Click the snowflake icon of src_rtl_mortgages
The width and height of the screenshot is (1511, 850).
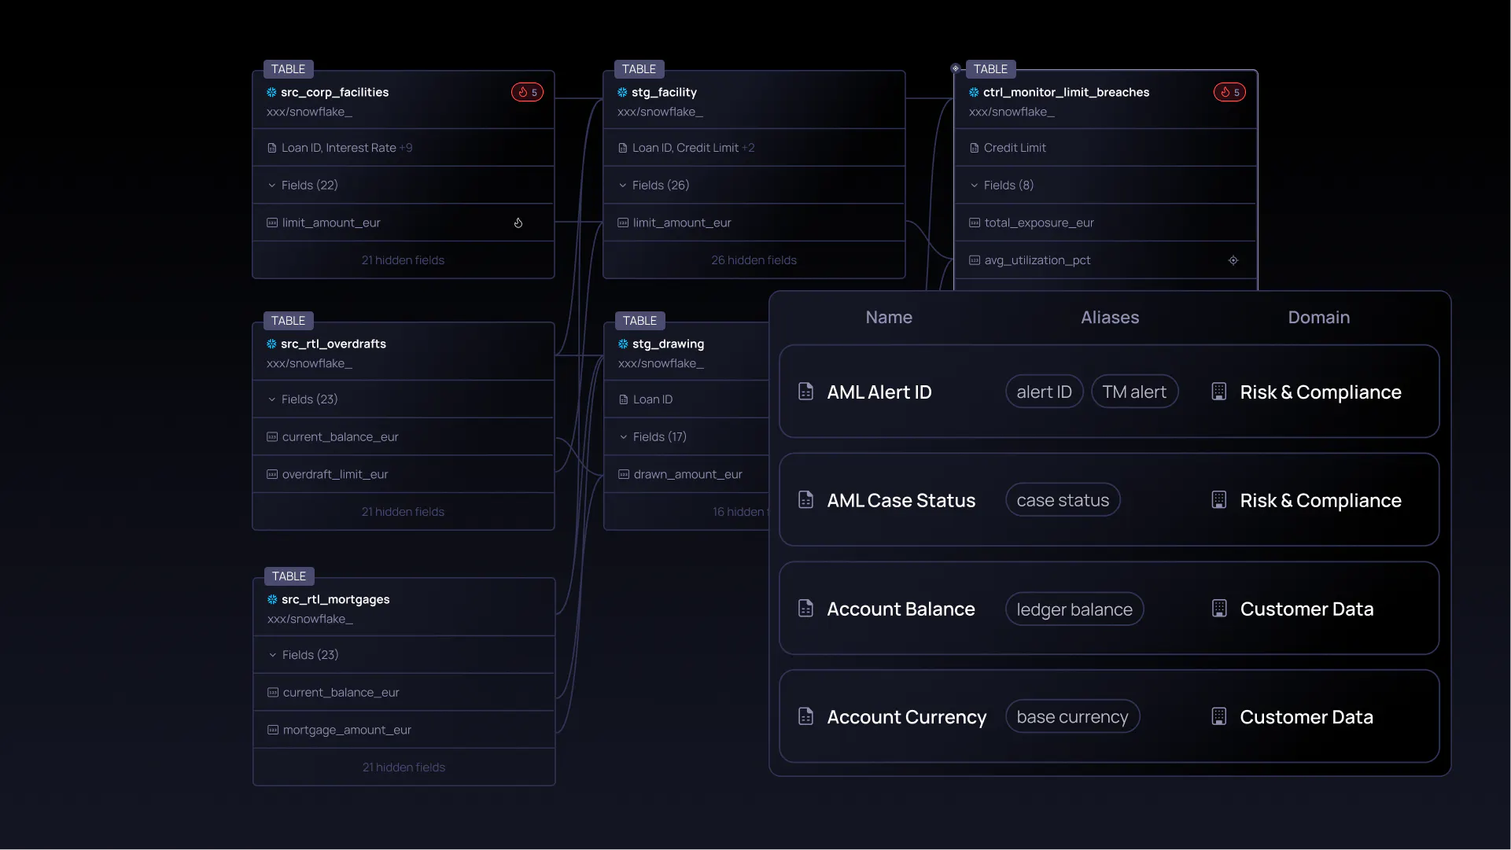click(272, 599)
